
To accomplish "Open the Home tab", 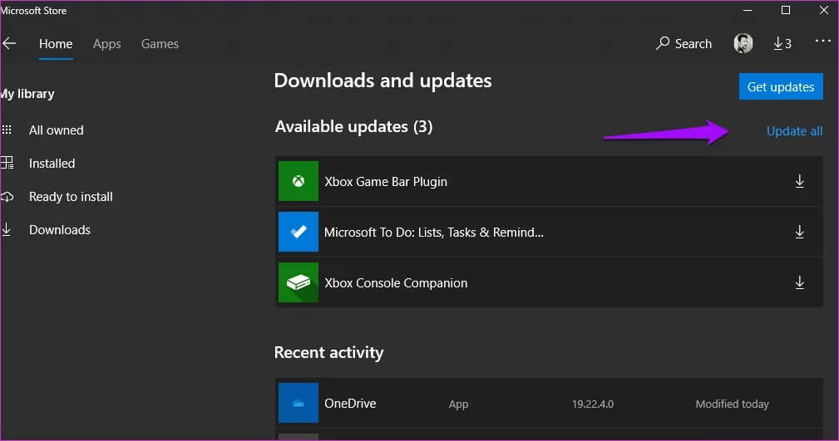I will pyautogui.click(x=56, y=44).
